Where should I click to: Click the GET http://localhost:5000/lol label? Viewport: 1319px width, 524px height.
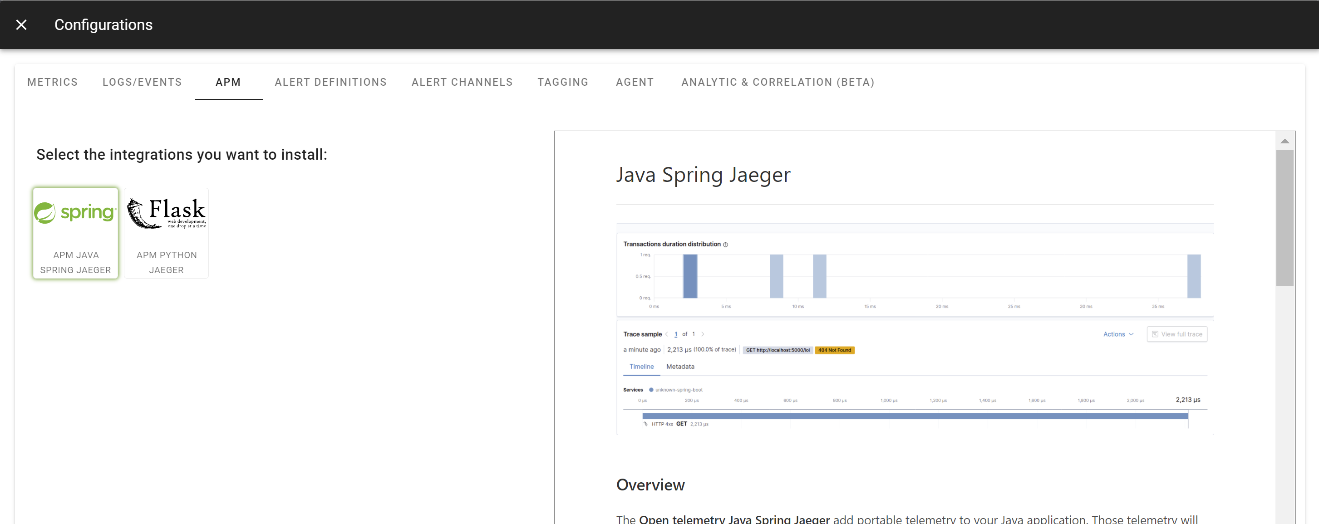click(778, 350)
